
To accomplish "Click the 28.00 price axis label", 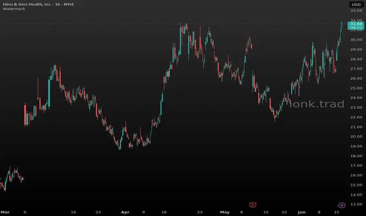I will 356,59.
